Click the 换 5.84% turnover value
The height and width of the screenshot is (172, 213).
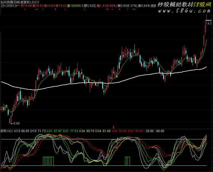point(144,5)
